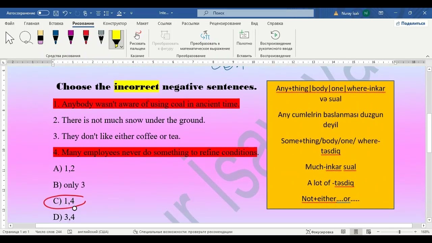Click the zoom slider handle

tap(399, 232)
